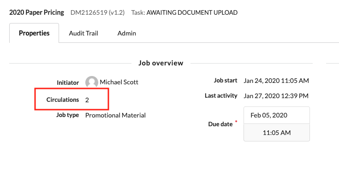The height and width of the screenshot is (170, 339).
Task: Click the 11:05 AM due time field
Action: point(277,133)
